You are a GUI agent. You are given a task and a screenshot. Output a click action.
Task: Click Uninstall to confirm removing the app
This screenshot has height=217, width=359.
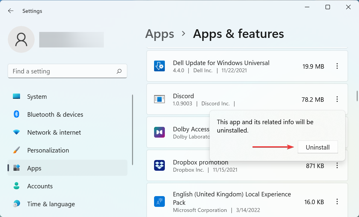click(x=318, y=147)
